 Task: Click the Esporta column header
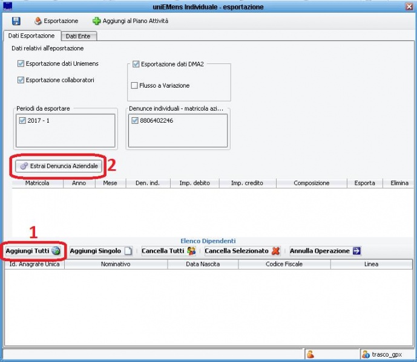click(364, 183)
